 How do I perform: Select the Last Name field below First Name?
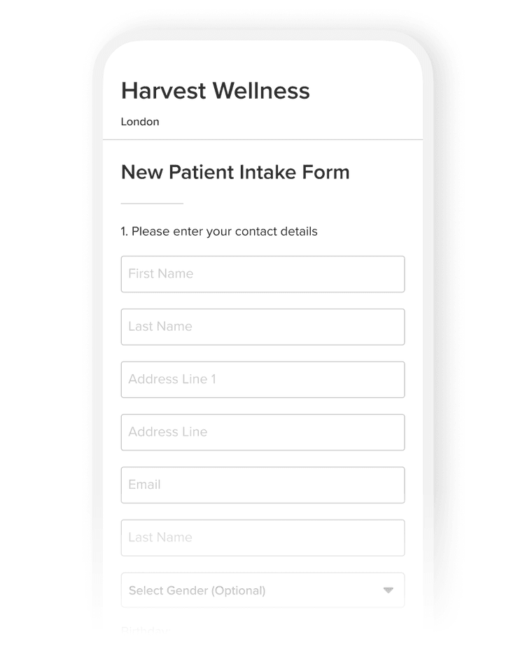[x=262, y=327]
